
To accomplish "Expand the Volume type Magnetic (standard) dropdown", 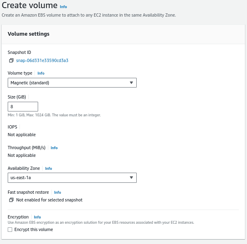I will (72, 83).
